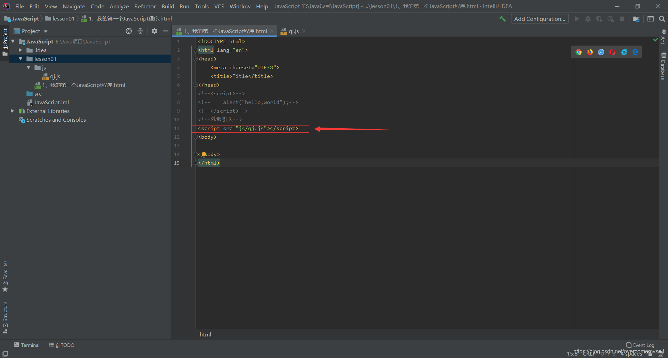Fold the body tag on line 12
This screenshot has height=358, width=668.
[195, 137]
